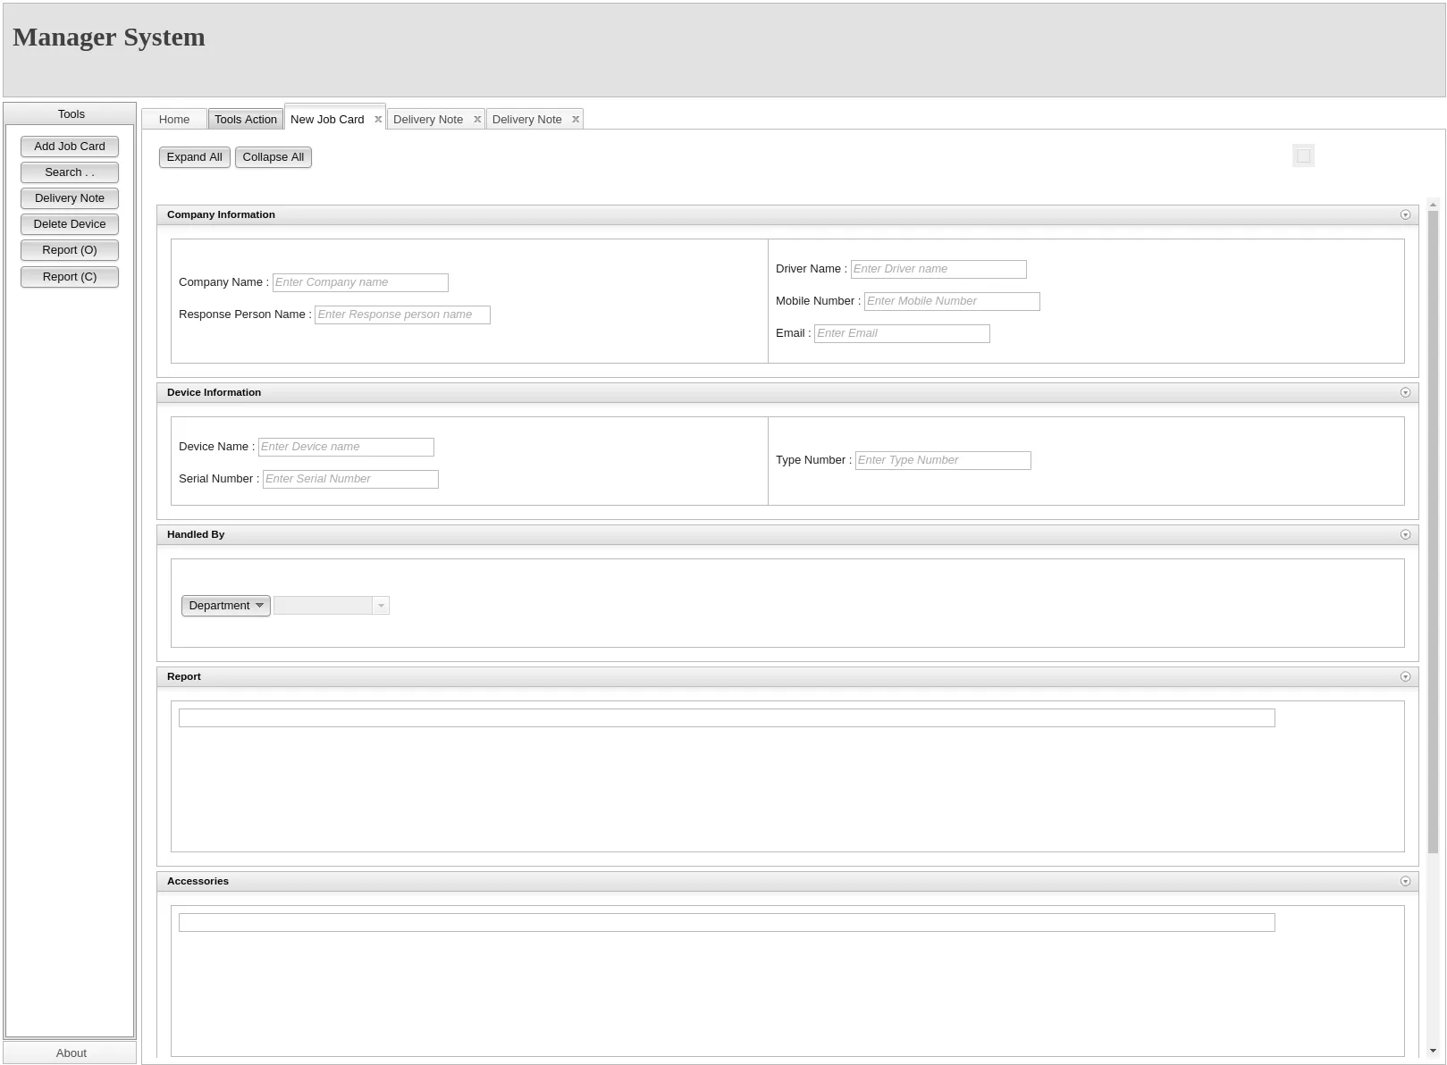1447x1065 pixels.
Task: Open the About panel in the sidebar
Action: pyautogui.click(x=71, y=1052)
